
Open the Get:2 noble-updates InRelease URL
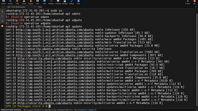coord(54,33)
